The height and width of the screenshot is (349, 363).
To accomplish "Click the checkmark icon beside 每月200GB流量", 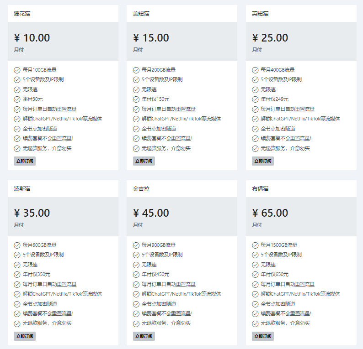I will (136, 70).
